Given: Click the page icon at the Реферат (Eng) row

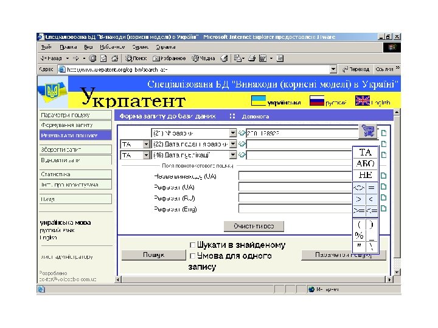Looking at the screenshot, I should [x=384, y=208].
